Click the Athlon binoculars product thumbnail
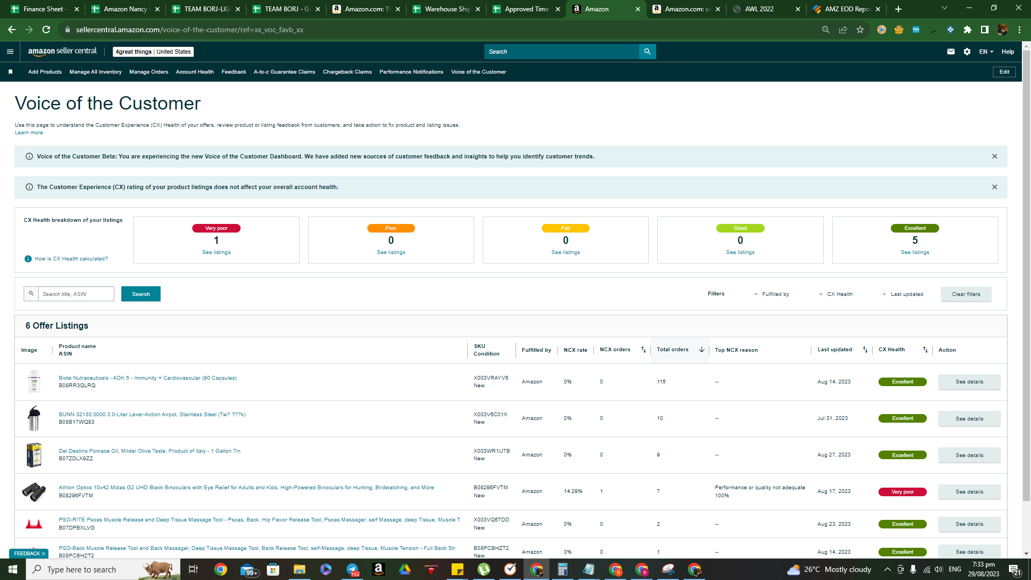 (x=34, y=492)
